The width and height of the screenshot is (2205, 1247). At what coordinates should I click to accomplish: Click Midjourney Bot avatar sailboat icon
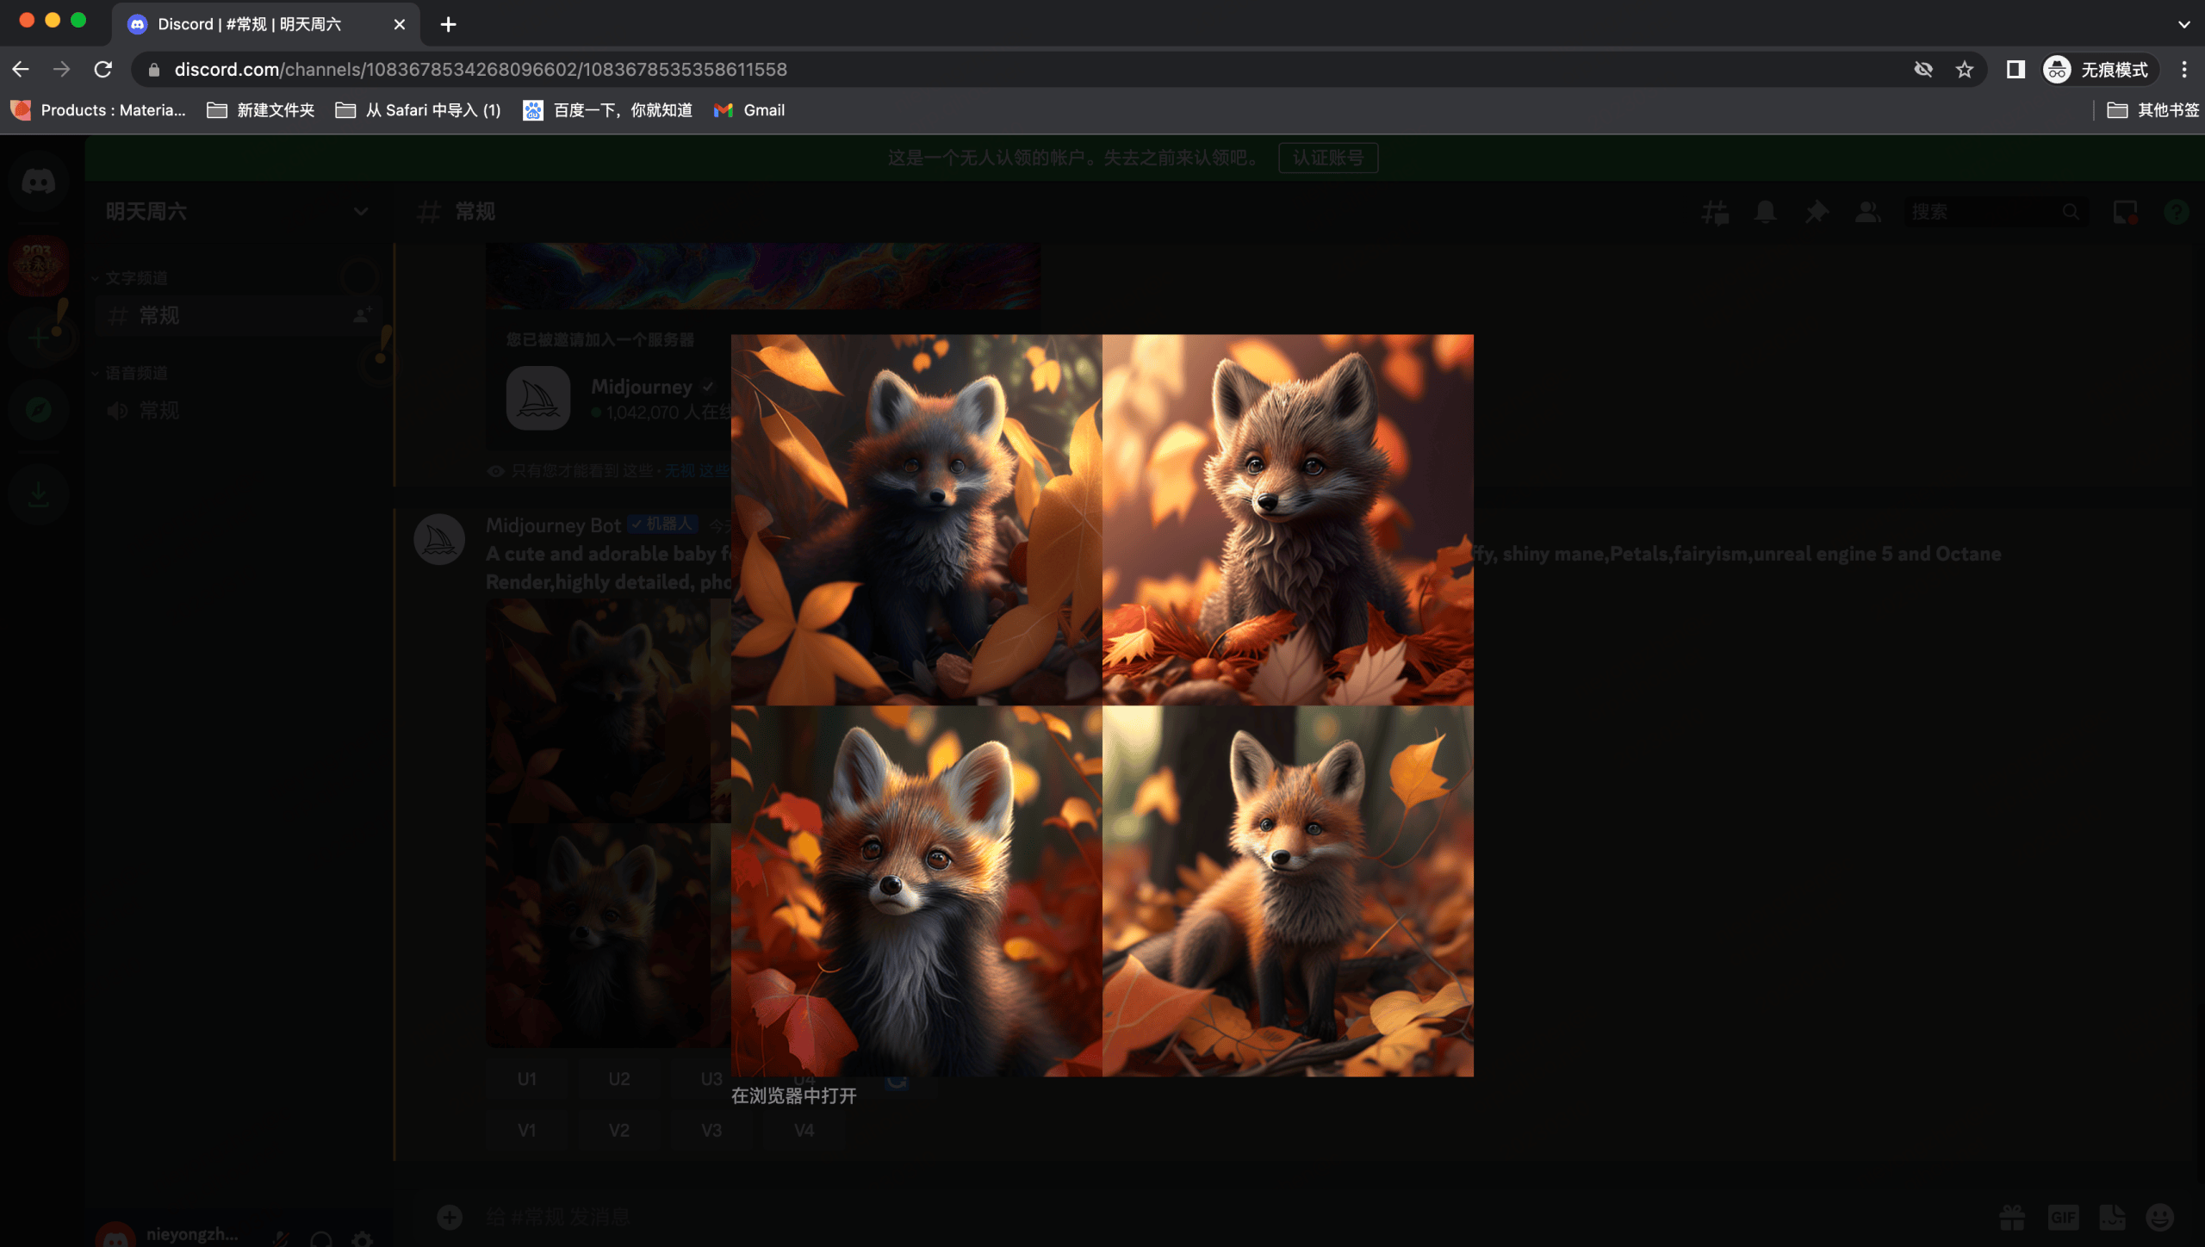439,539
